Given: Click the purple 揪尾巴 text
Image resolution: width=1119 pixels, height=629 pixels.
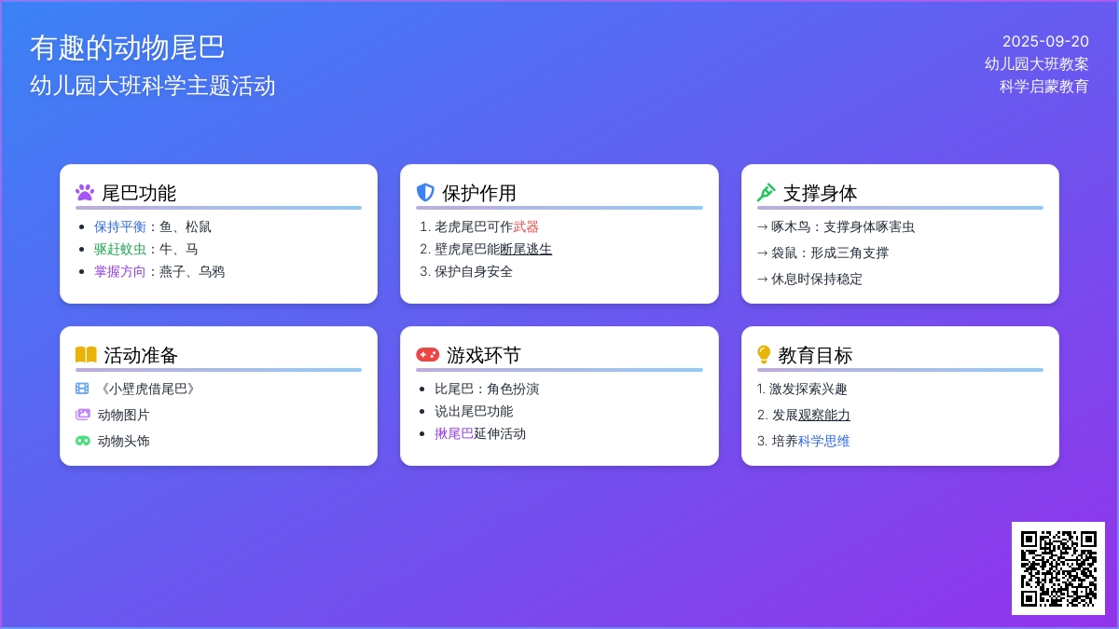Looking at the screenshot, I should [x=454, y=433].
